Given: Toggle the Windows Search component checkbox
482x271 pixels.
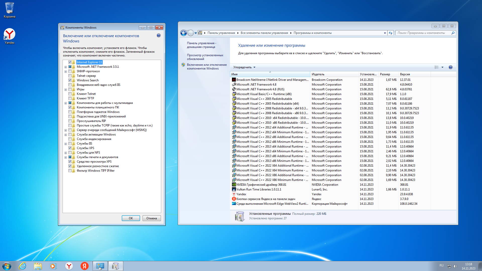Looking at the screenshot, I should tap(70, 80).
